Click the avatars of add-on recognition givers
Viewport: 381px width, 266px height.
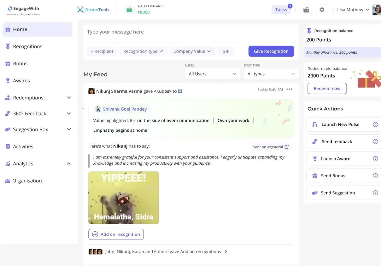[96, 252]
